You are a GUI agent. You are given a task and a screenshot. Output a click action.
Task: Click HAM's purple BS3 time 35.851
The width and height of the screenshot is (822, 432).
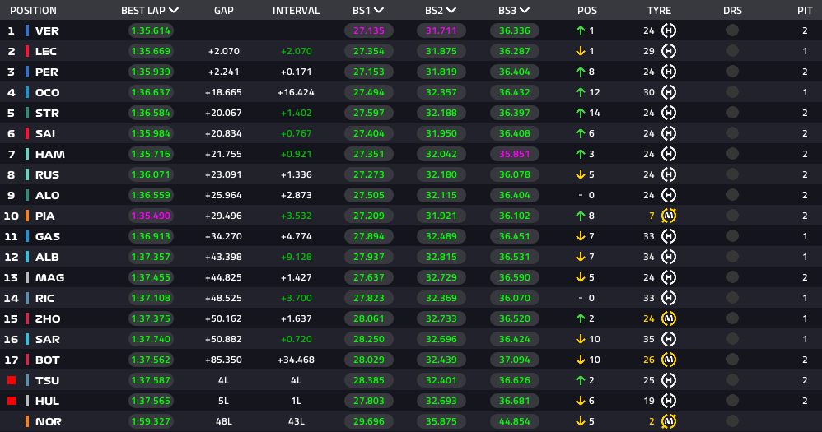point(515,154)
